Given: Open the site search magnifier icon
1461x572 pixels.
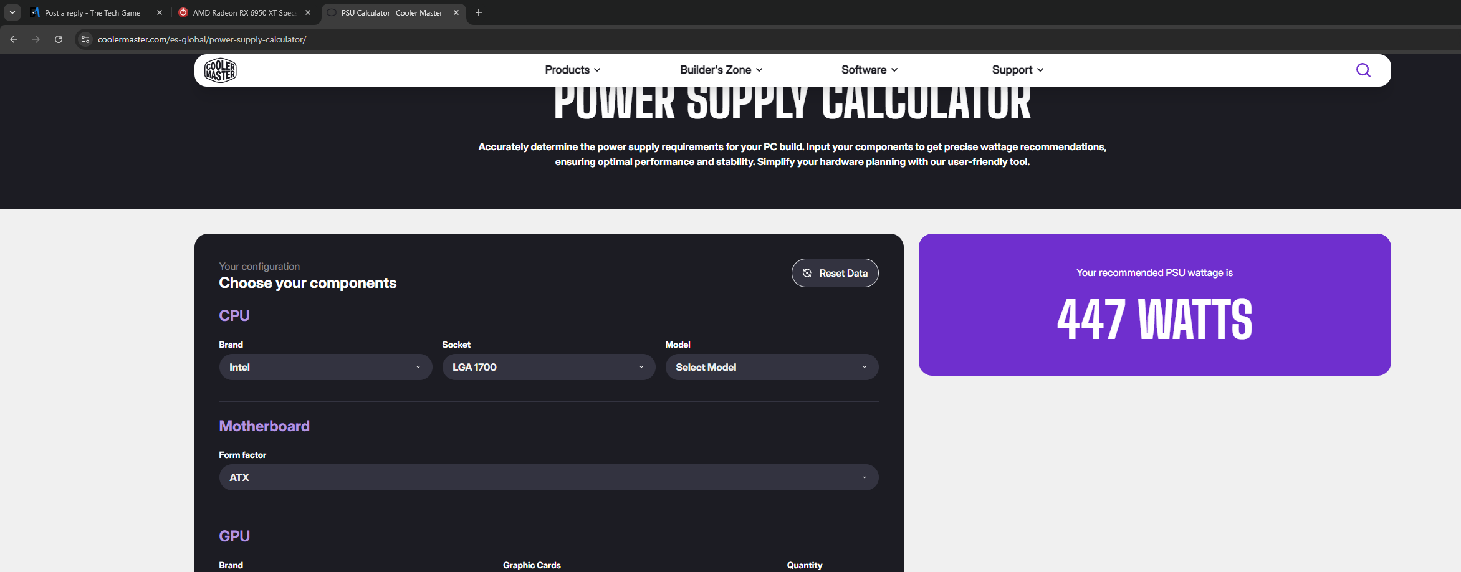Looking at the screenshot, I should click(x=1363, y=70).
